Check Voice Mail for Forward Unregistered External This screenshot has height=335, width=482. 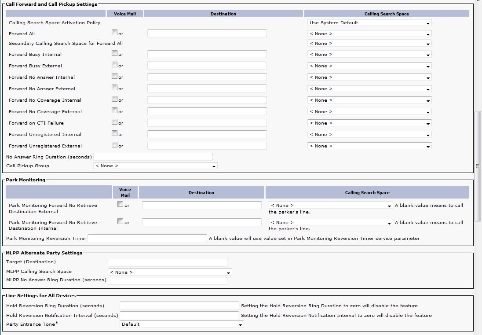[114, 145]
